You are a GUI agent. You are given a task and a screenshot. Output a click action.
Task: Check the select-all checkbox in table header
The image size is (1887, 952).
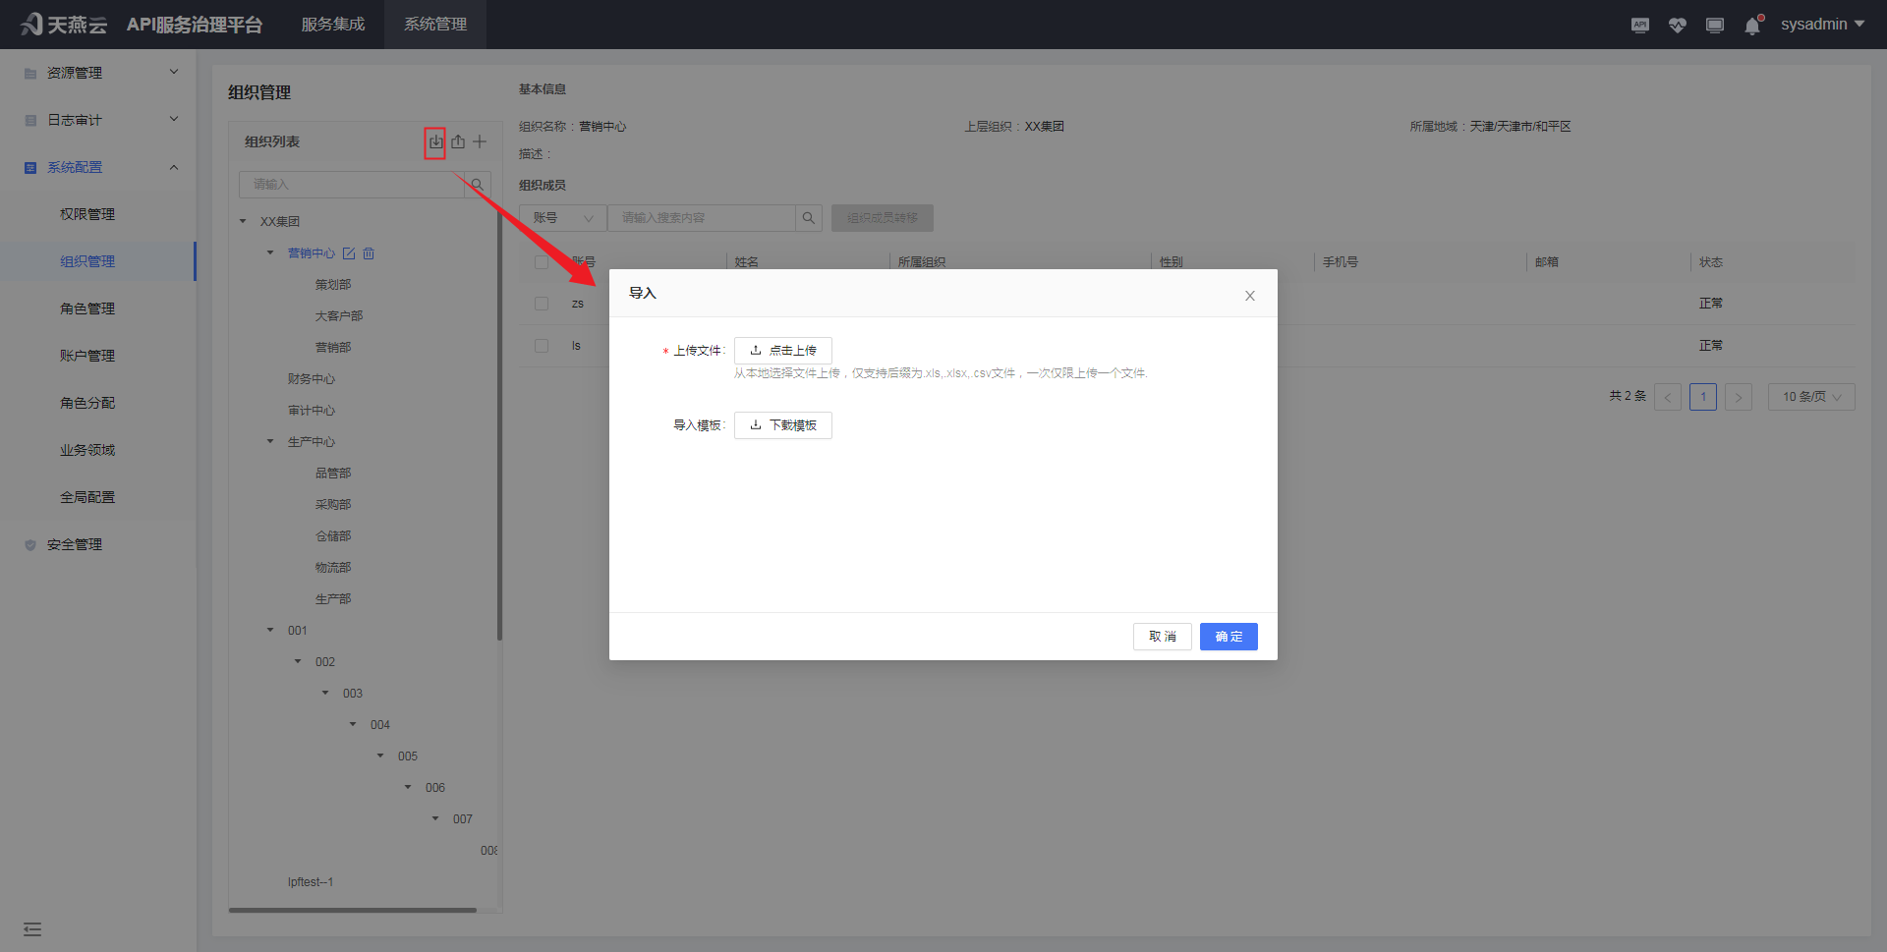click(x=542, y=262)
